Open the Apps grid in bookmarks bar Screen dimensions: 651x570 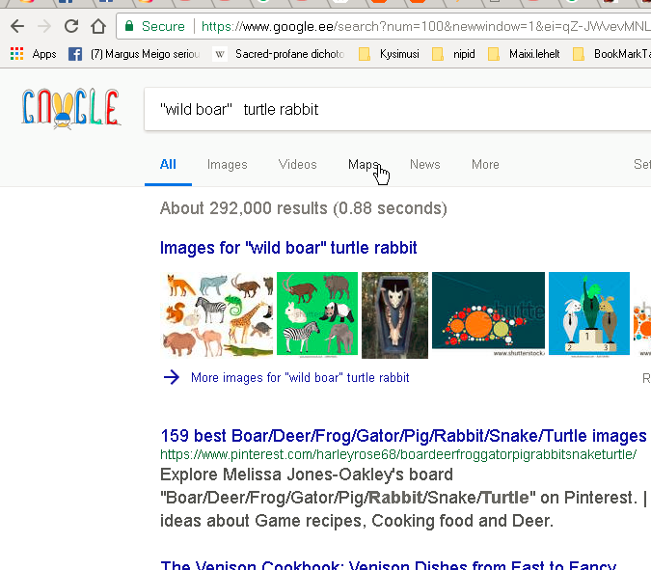tap(34, 54)
